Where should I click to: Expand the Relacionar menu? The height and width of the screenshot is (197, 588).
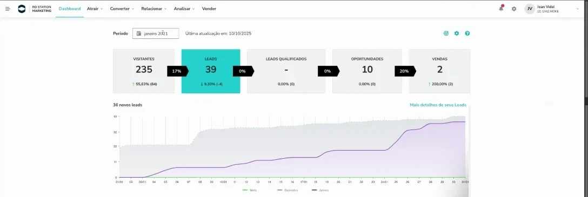pos(153,9)
